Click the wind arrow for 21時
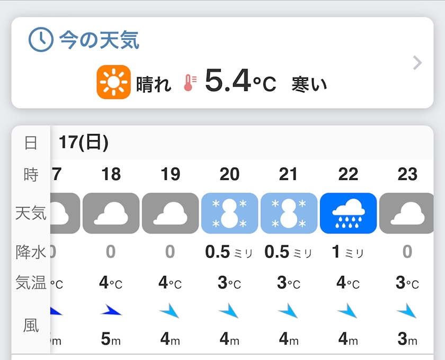Image resolution: width=445 pixels, height=360 pixels. coord(289,311)
